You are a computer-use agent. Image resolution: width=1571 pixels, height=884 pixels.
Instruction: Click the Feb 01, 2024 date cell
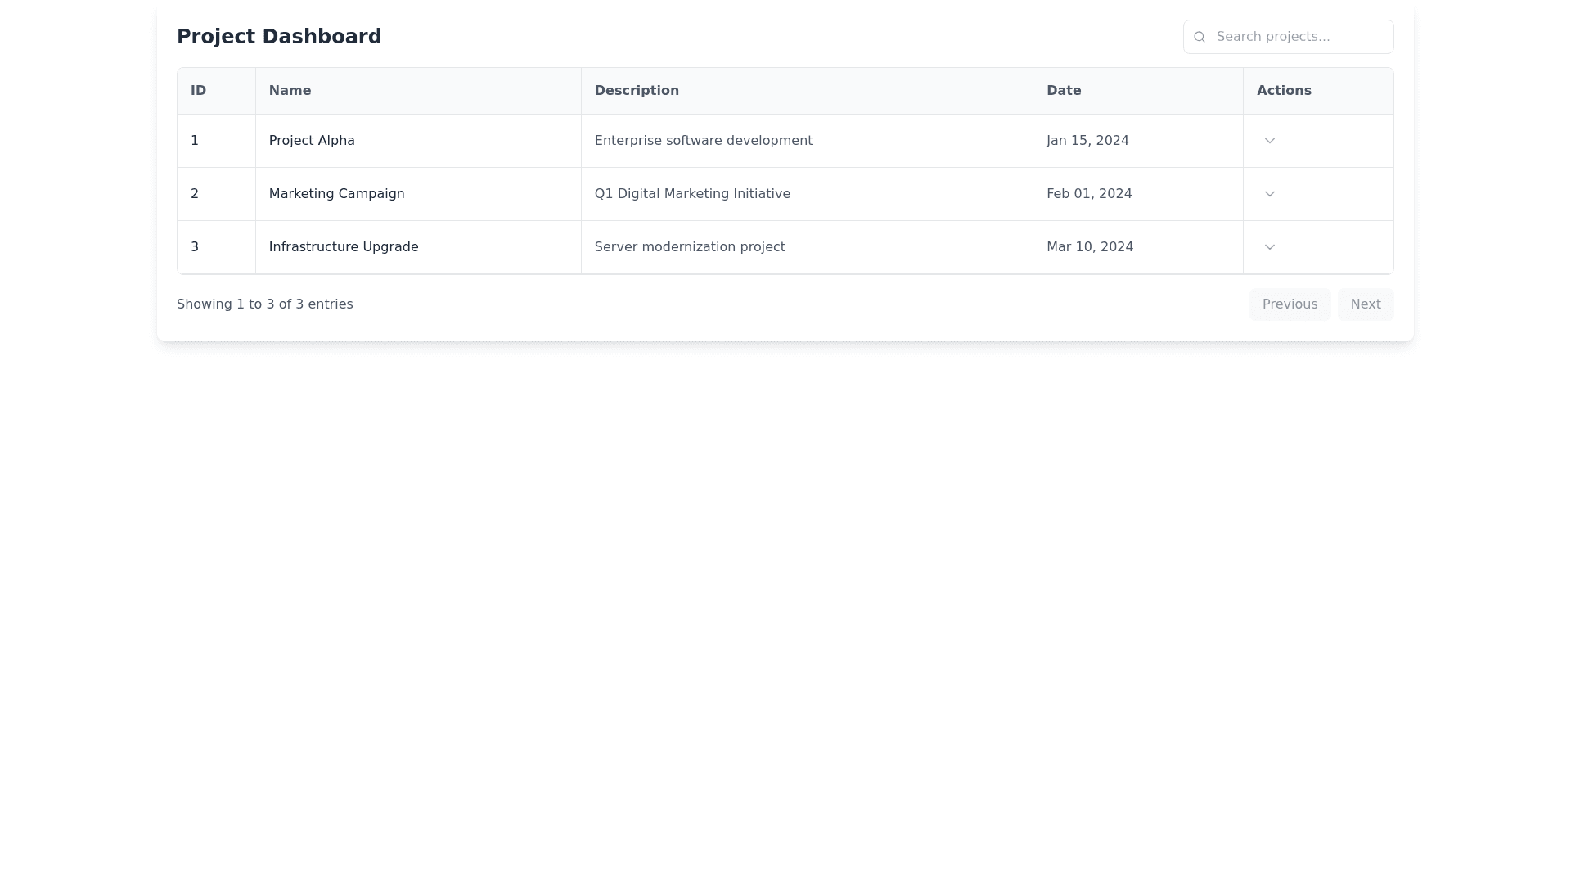pos(1089,194)
